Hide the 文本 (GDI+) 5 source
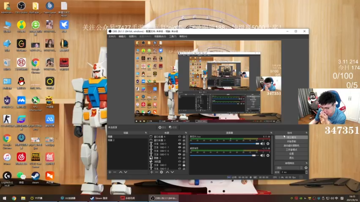This screenshot has height=202, width=360. (180, 154)
